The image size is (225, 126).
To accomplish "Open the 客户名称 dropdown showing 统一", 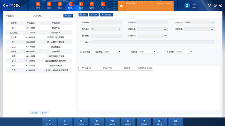I will (x=106, y=29).
